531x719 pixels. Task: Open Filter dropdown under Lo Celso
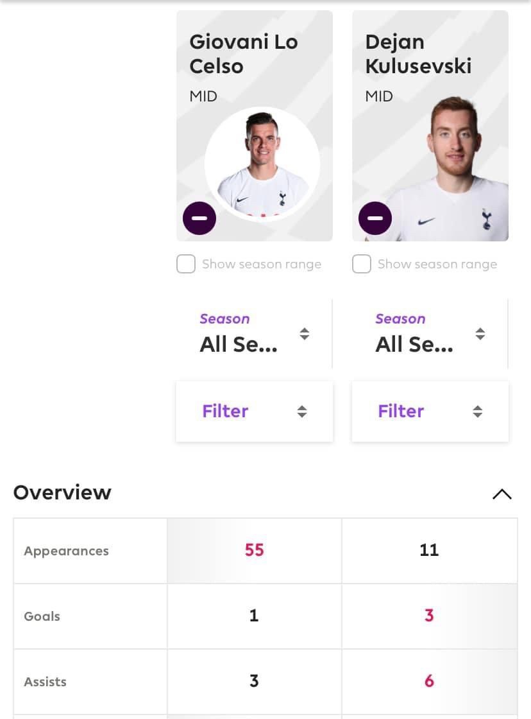click(254, 411)
